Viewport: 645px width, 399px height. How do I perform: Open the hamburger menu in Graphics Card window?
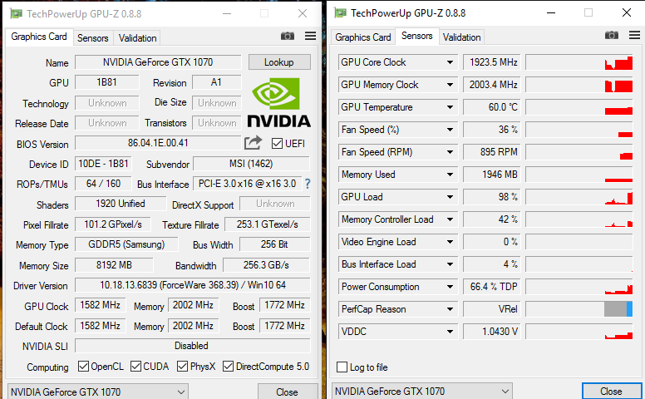click(310, 37)
